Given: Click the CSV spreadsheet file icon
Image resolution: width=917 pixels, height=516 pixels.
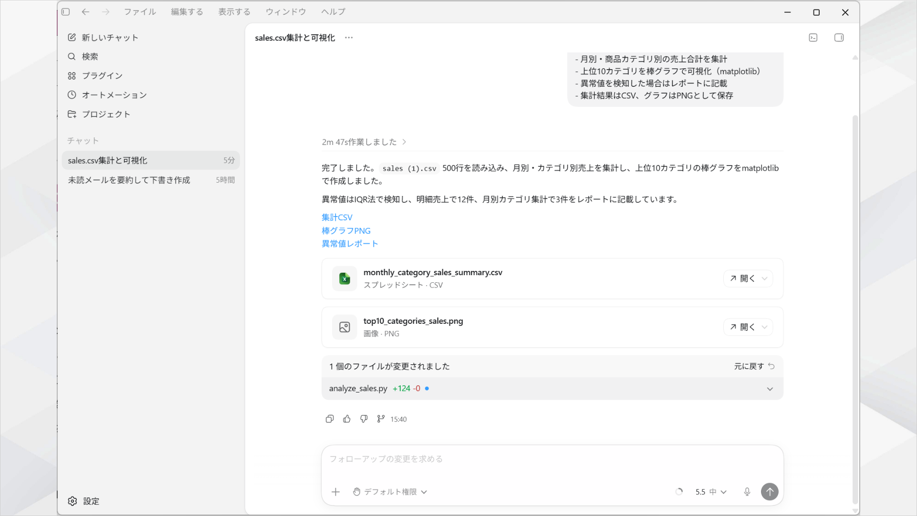Looking at the screenshot, I should [x=344, y=279].
